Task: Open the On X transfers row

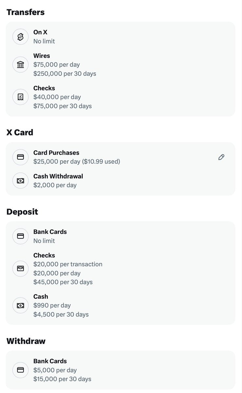Action: pos(121,37)
